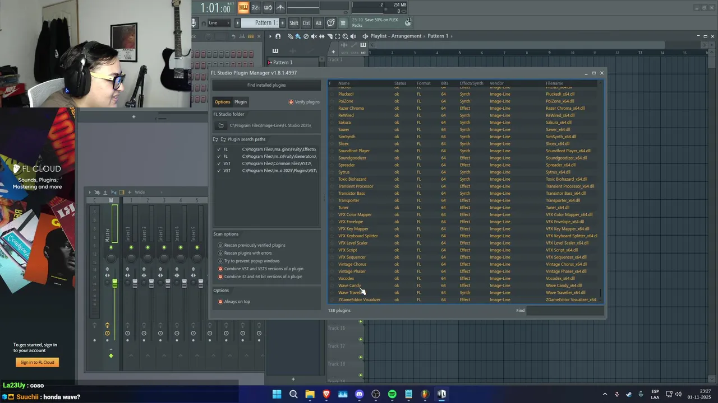Adjust the Master volume fader
This screenshot has width=718, height=403.
coord(114,283)
